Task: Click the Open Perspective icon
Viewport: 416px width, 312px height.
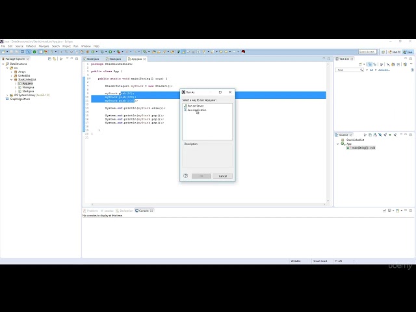Action: pos(383,52)
